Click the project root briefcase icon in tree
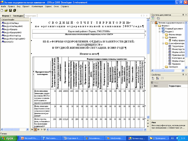 [x=156, y=23]
